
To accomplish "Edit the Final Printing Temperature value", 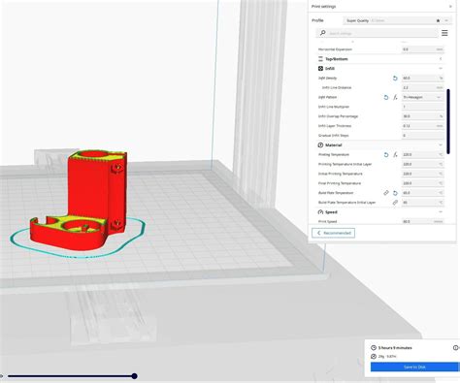I will [422, 183].
